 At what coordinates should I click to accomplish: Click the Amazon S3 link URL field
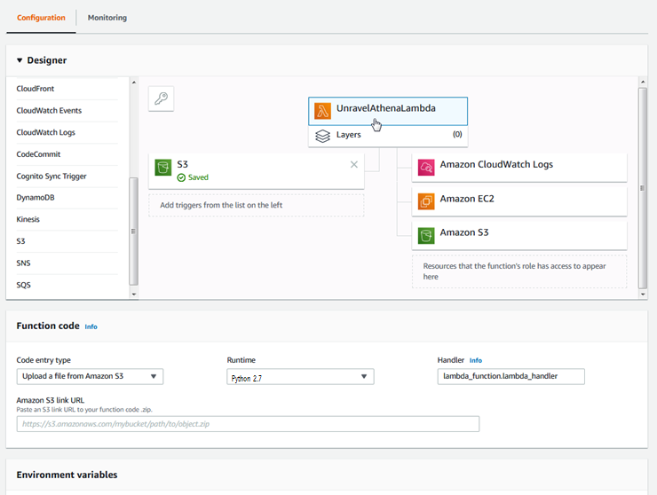click(248, 424)
